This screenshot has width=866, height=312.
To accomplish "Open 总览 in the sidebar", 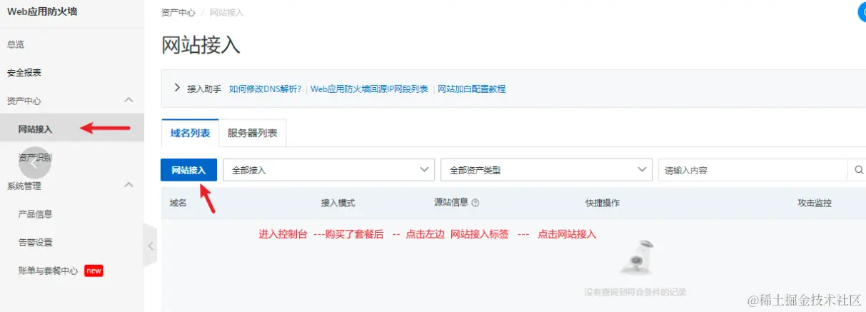I will click(16, 44).
